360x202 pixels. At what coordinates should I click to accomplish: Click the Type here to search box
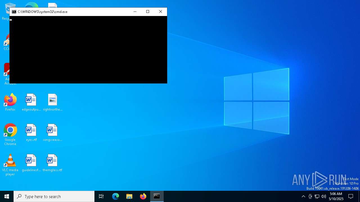point(54,196)
